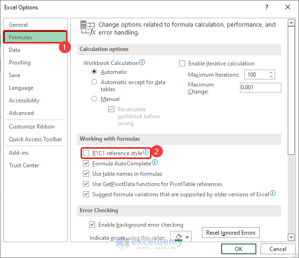The height and width of the screenshot is (258, 299).
Task: Decrease Maximum Iterations with down arrow
Action: (x=271, y=77)
